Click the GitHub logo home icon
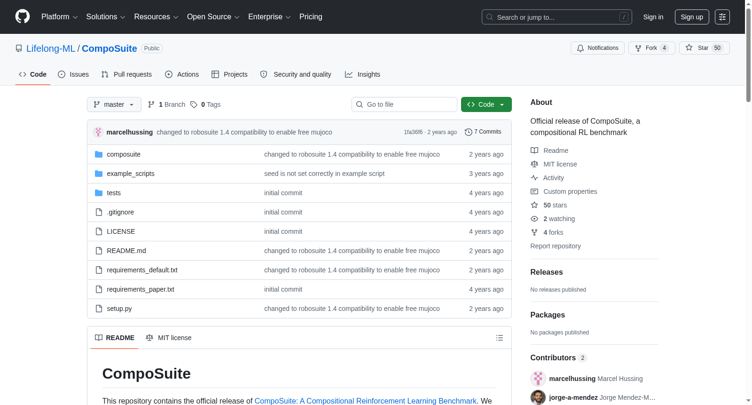The width and height of the screenshot is (752, 405). click(x=23, y=17)
